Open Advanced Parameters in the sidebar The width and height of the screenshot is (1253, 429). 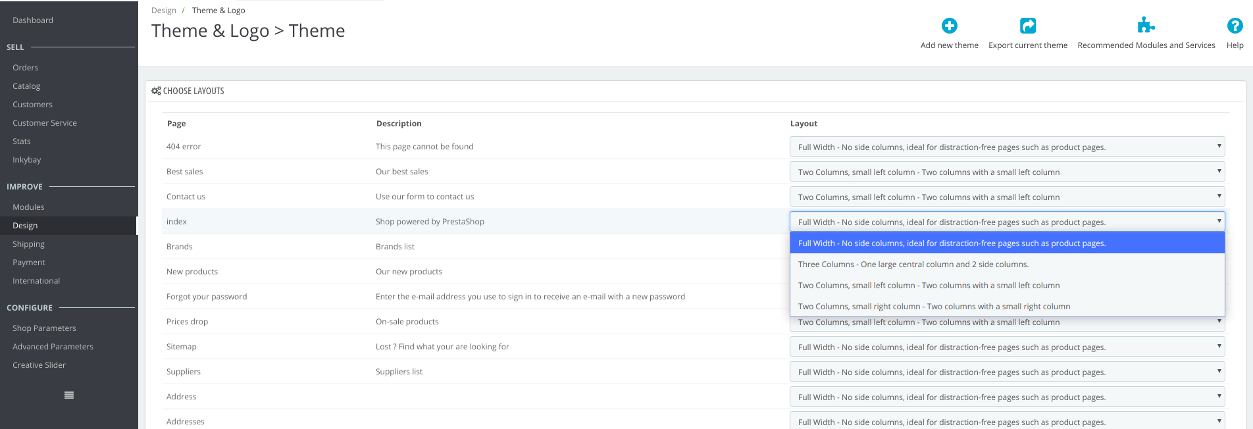[x=53, y=347]
